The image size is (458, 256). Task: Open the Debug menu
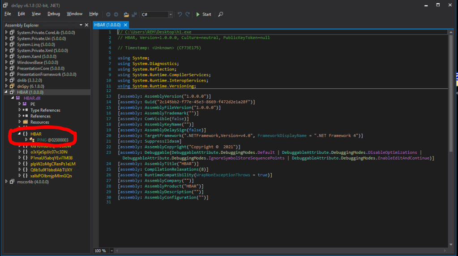coord(54,14)
